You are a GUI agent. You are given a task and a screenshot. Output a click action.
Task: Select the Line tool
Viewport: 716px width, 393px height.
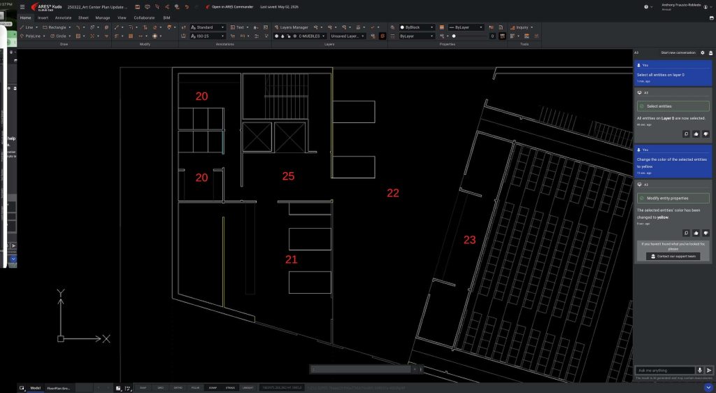coord(26,27)
